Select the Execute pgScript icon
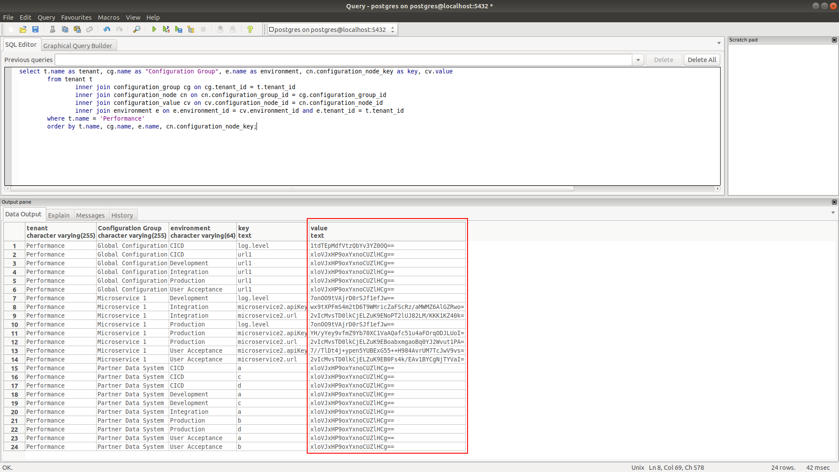Viewport: 839px width, 472px height. [x=166, y=29]
